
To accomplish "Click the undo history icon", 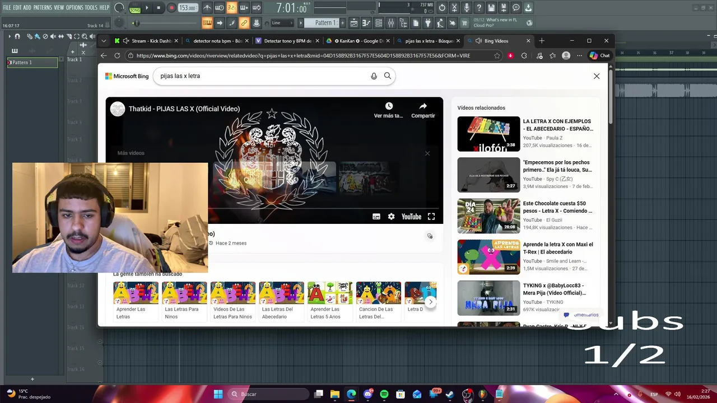I will tap(442, 8).
